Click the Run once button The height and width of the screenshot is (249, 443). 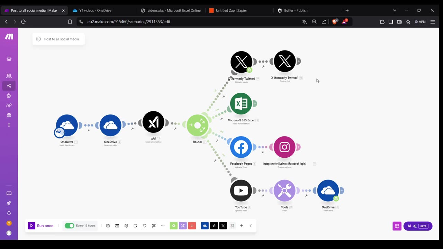tap(41, 225)
